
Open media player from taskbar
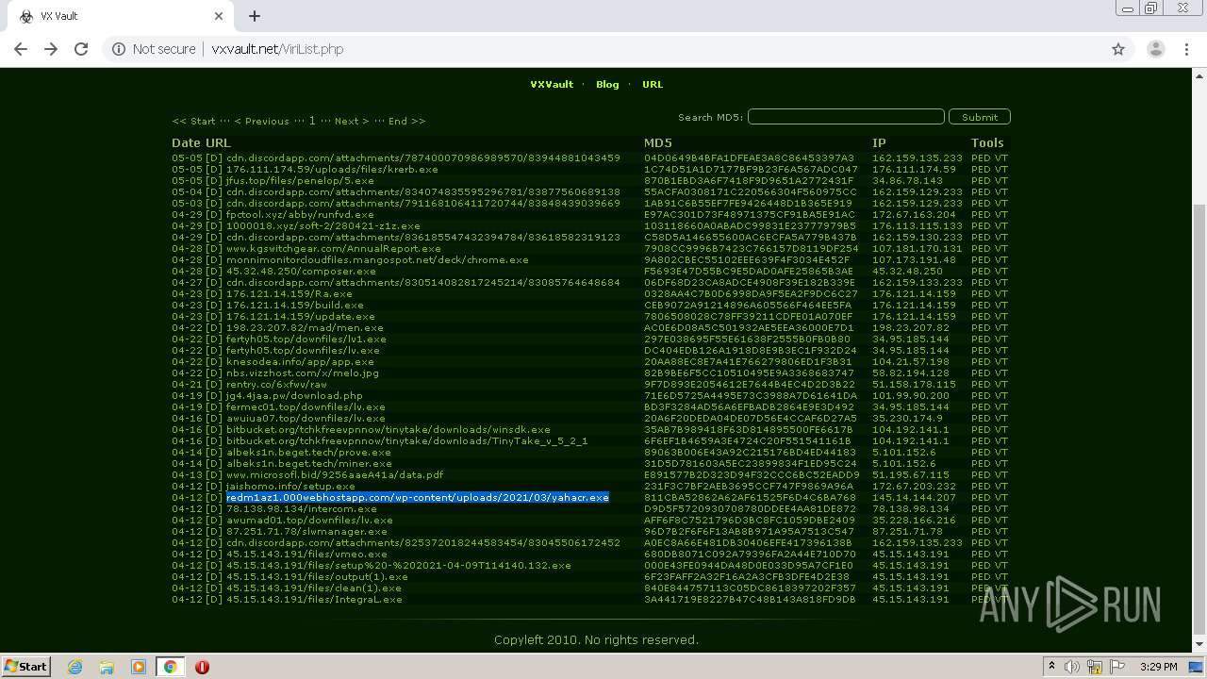[x=138, y=667]
